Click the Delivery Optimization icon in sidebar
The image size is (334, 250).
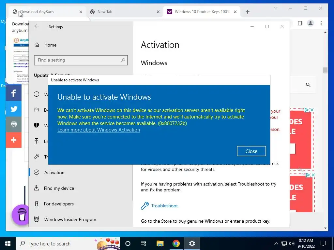pos(37,110)
